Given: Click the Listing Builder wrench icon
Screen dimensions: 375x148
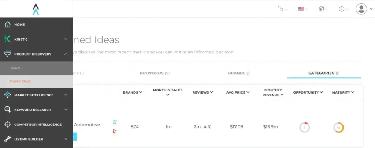Looking at the screenshot, I should click(x=8, y=139).
